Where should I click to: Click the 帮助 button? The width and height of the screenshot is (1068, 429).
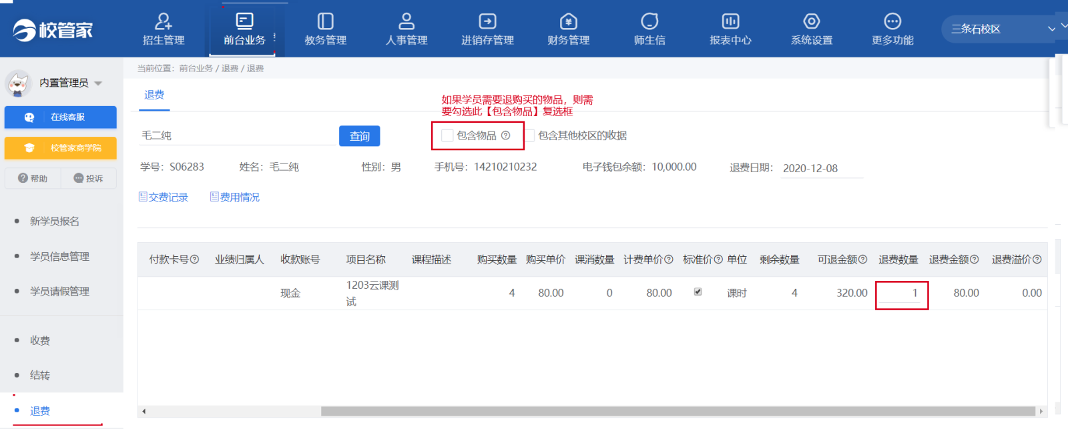click(x=33, y=178)
